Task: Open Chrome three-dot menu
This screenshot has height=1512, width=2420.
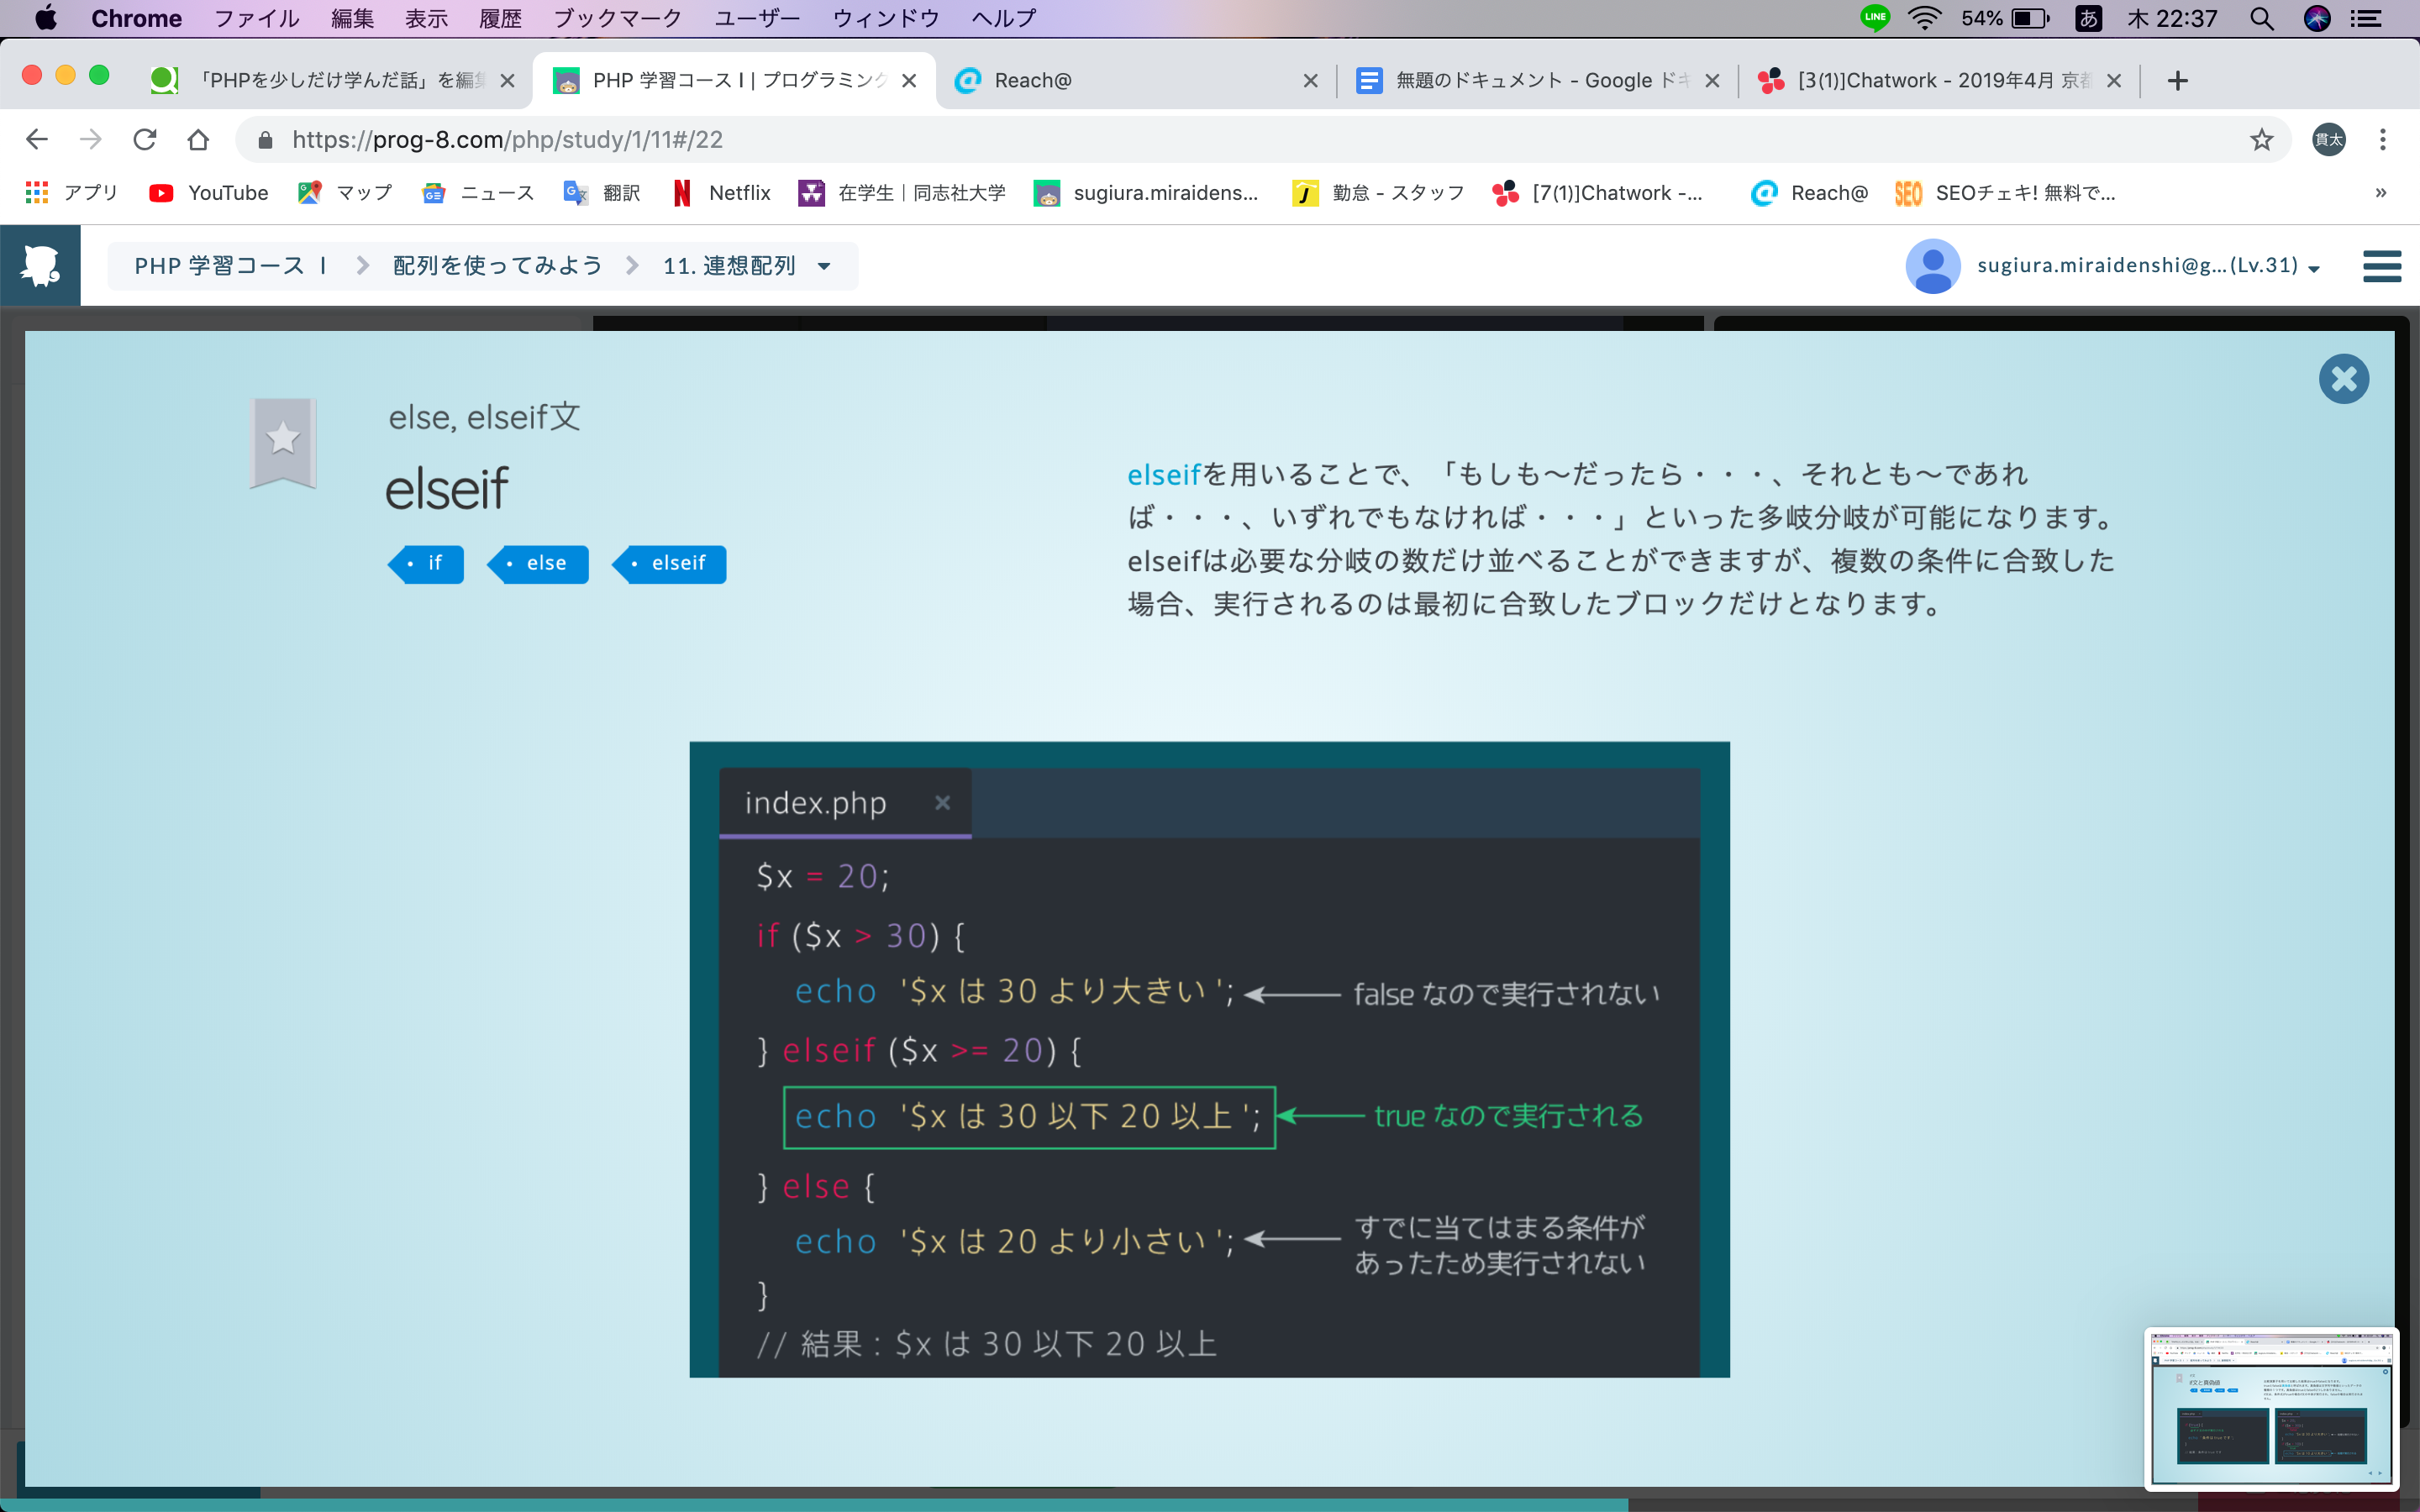Action: 2382,140
